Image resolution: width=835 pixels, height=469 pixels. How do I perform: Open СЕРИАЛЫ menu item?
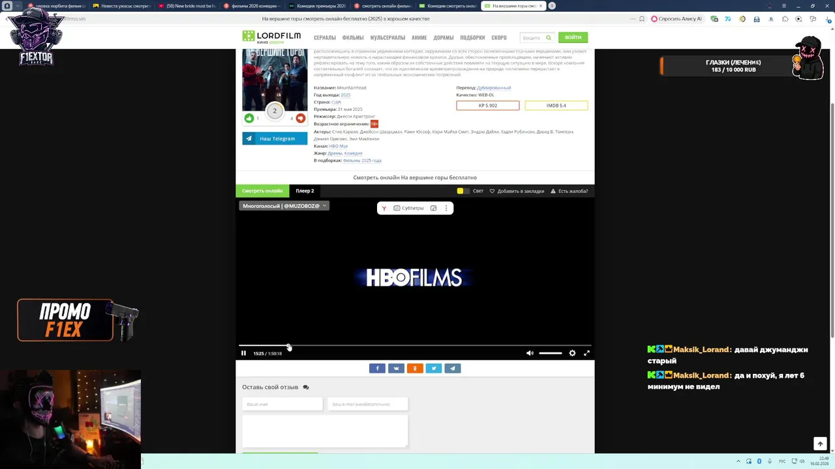tap(325, 37)
